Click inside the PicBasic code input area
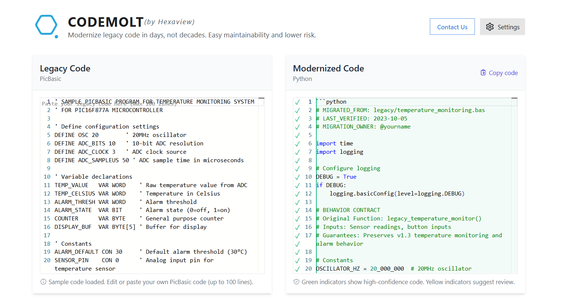573x305 pixels. click(x=146, y=183)
